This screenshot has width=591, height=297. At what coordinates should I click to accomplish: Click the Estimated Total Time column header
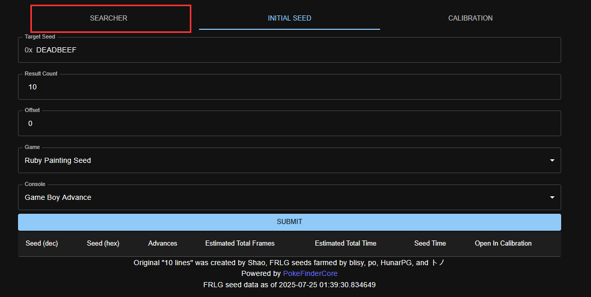(x=345, y=244)
